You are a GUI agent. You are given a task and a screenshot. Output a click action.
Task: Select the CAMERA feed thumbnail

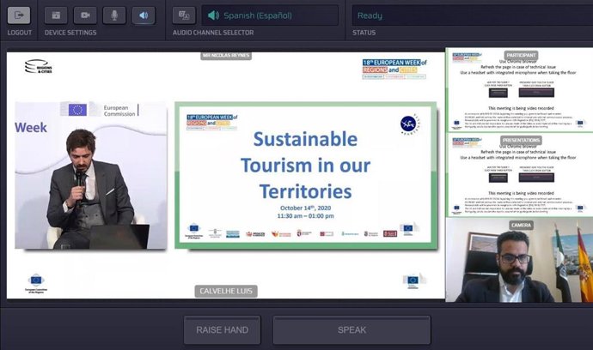click(520, 260)
